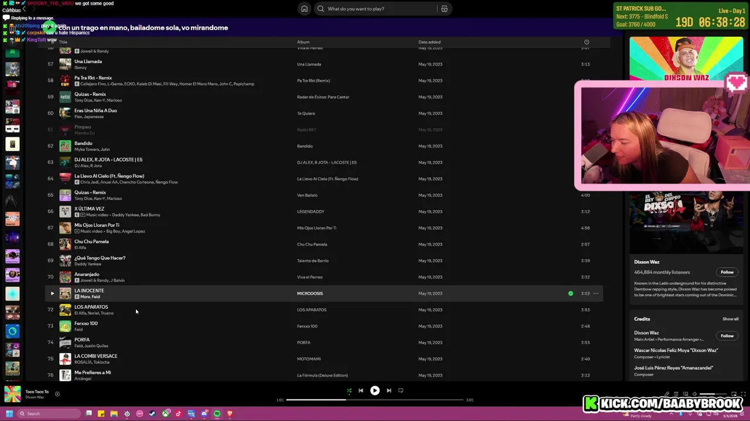750x421 pixels.
Task: Launch Steam from the taskbar
Action: (x=152, y=414)
